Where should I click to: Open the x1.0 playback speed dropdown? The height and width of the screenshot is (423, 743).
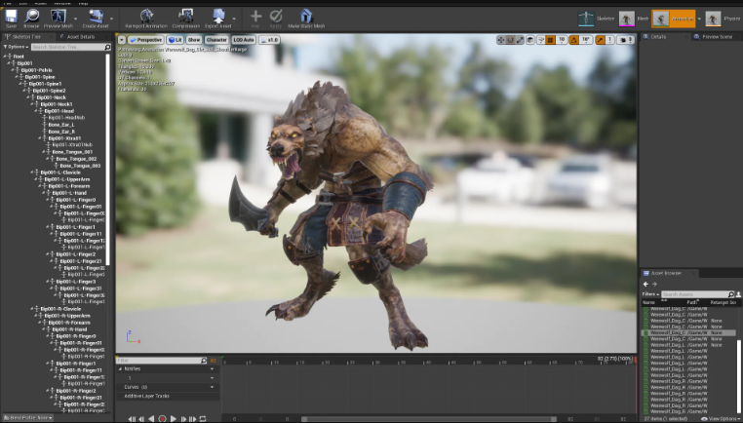(x=269, y=40)
